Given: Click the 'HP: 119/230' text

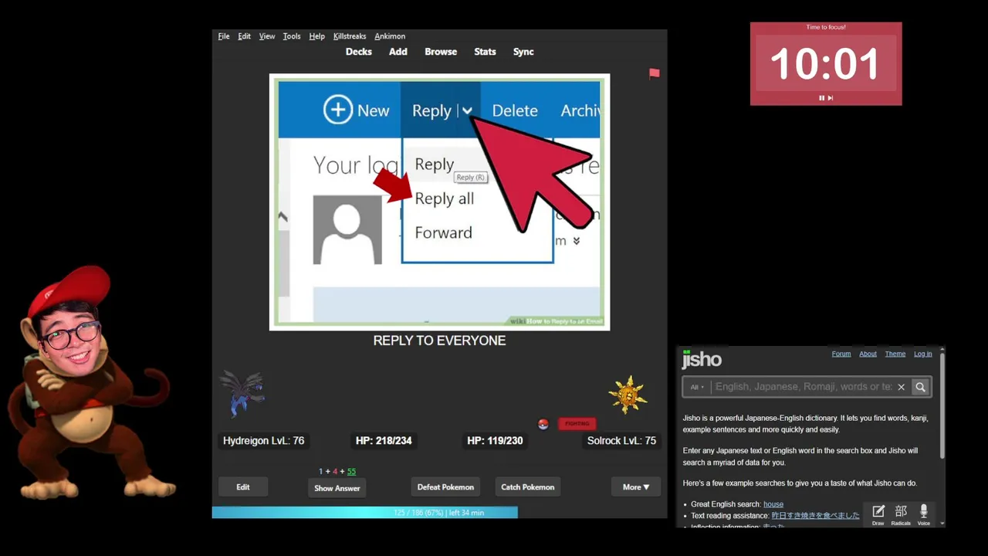Looking at the screenshot, I should (495, 441).
